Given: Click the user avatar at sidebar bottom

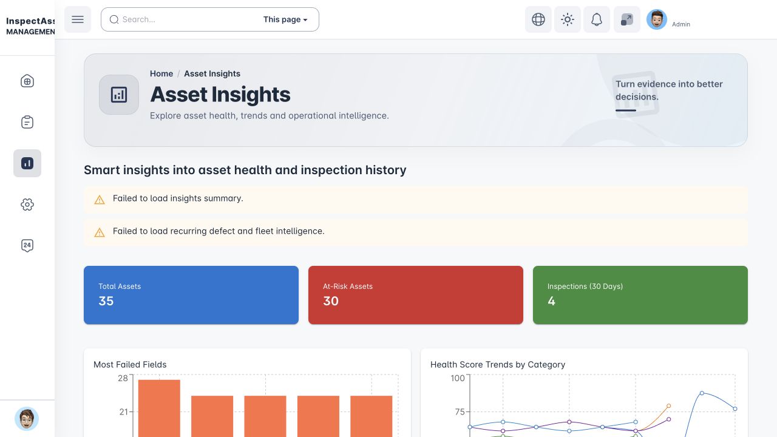Looking at the screenshot, I should point(27,419).
